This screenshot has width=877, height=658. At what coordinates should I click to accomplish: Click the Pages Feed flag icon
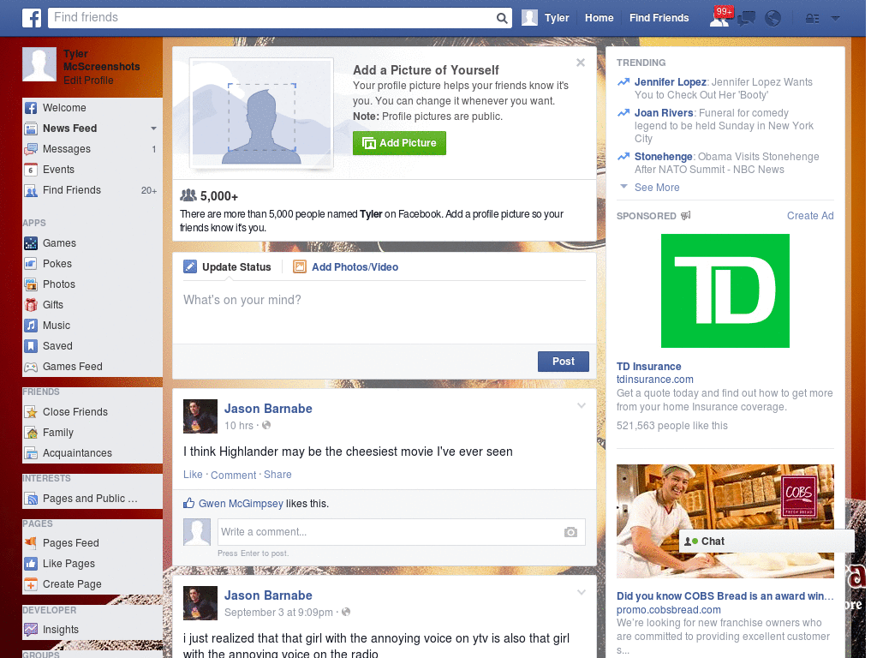pyautogui.click(x=31, y=542)
